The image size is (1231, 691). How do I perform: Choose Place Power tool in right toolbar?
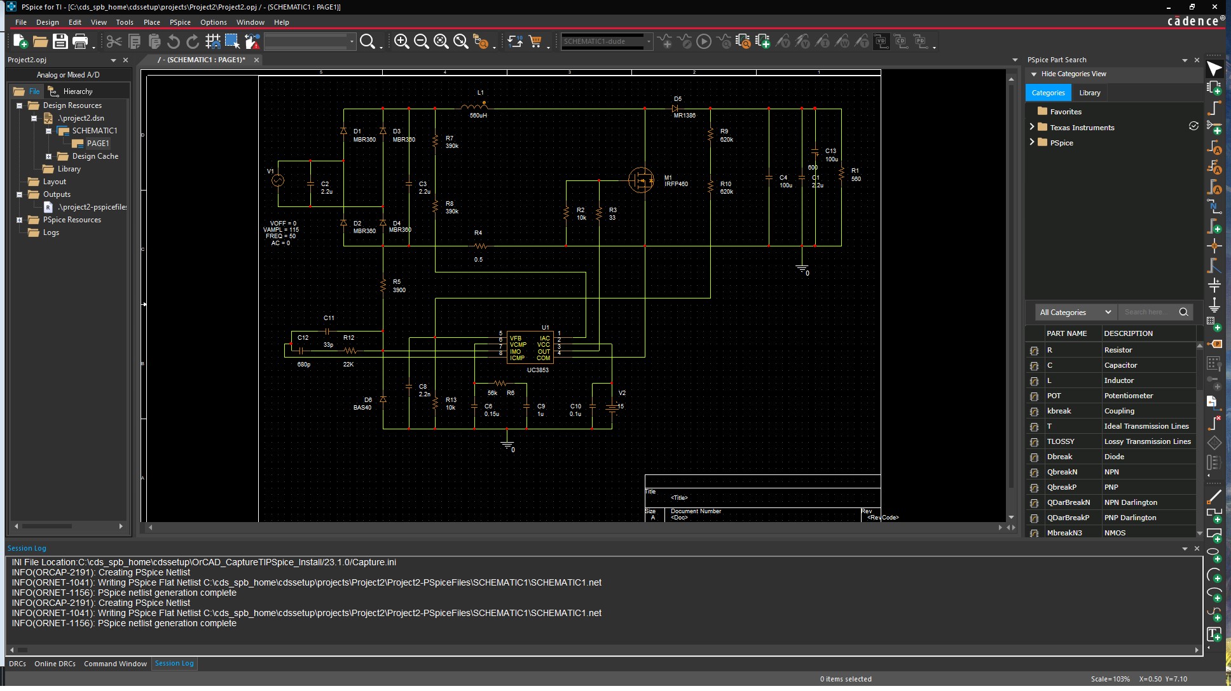[x=1214, y=285]
